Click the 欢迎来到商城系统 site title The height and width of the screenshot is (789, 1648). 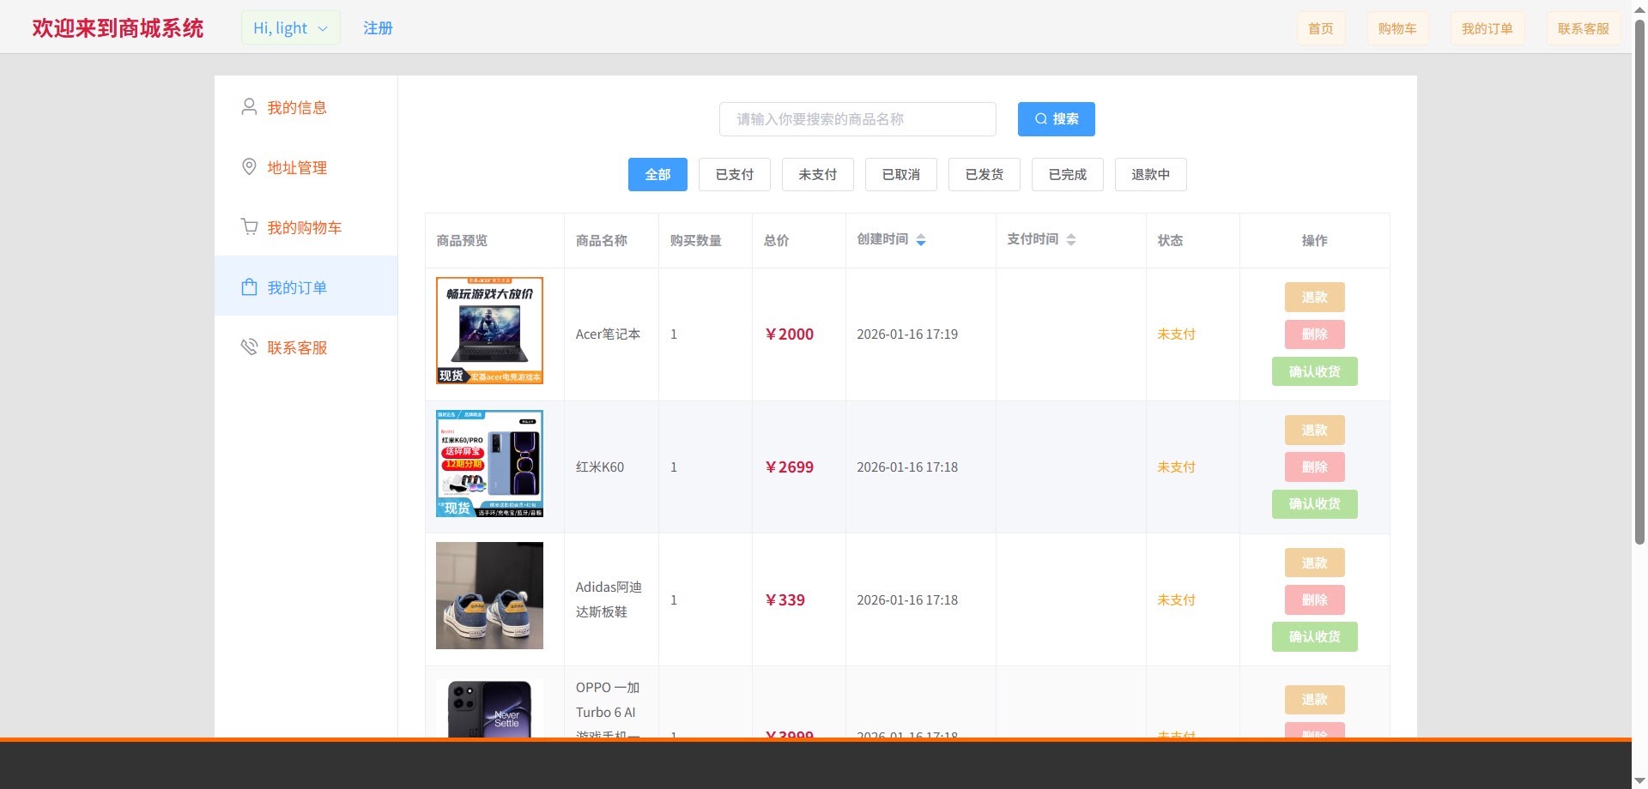(x=118, y=27)
